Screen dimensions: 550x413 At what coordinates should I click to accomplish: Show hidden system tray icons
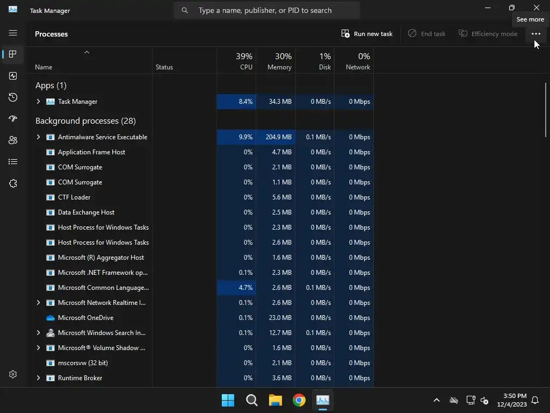436,400
